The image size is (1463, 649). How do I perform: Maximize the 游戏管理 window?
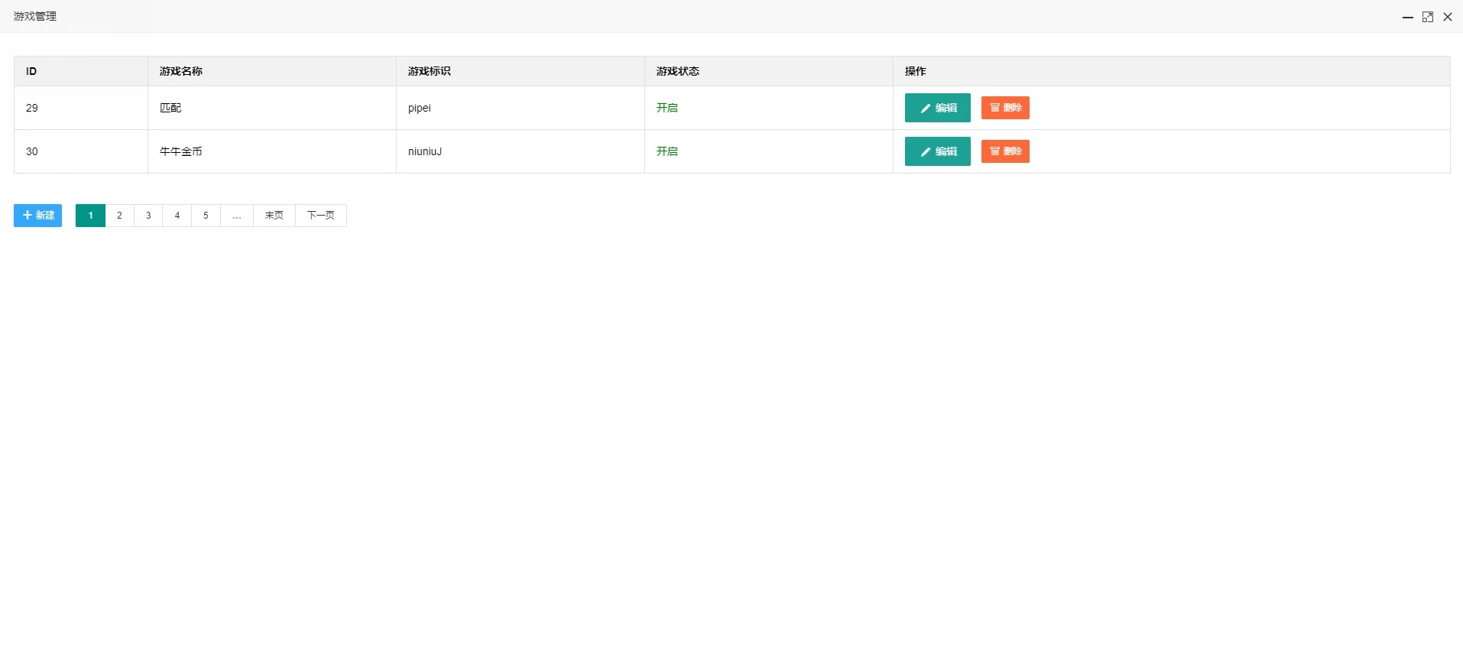(x=1427, y=17)
